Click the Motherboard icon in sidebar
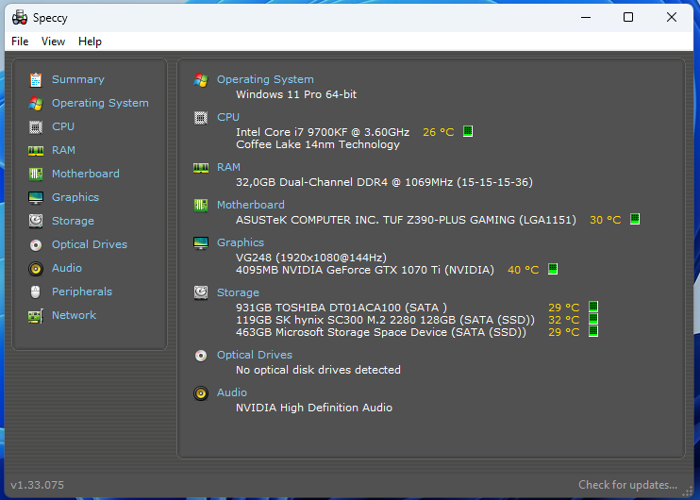Image resolution: width=700 pixels, height=500 pixels. [36, 174]
